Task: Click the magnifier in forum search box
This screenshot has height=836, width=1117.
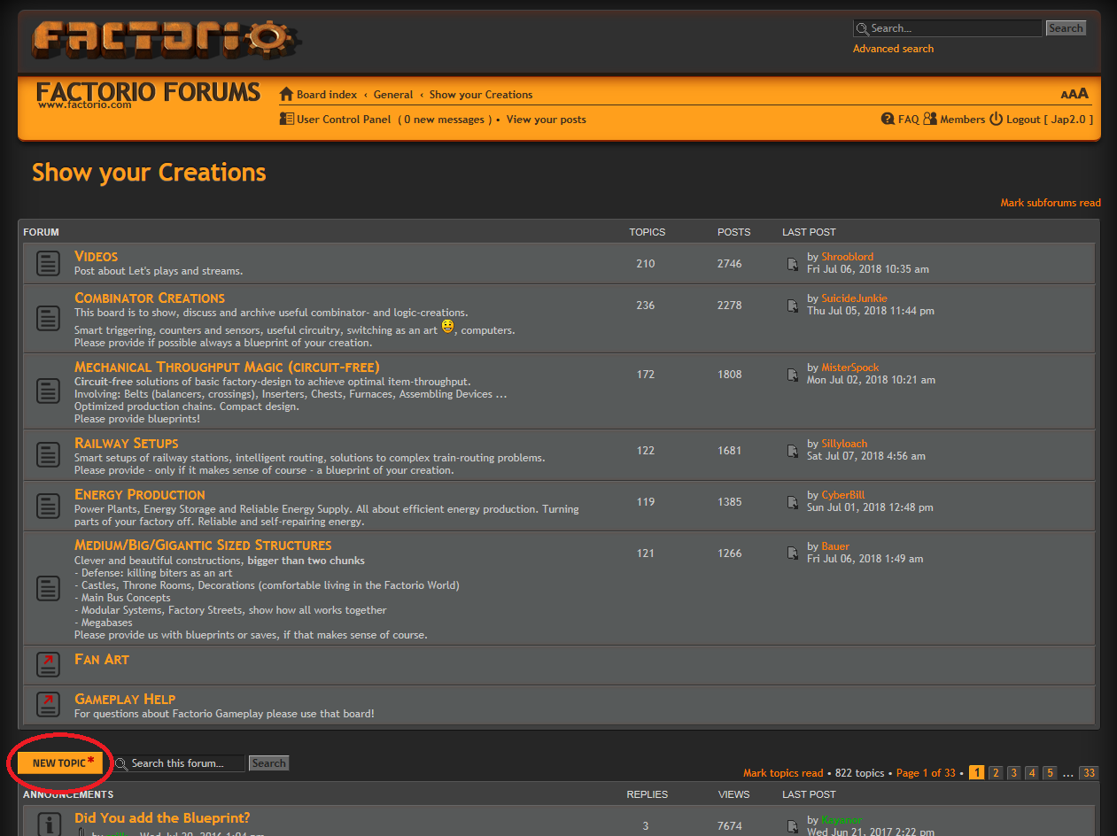Action: [x=121, y=763]
